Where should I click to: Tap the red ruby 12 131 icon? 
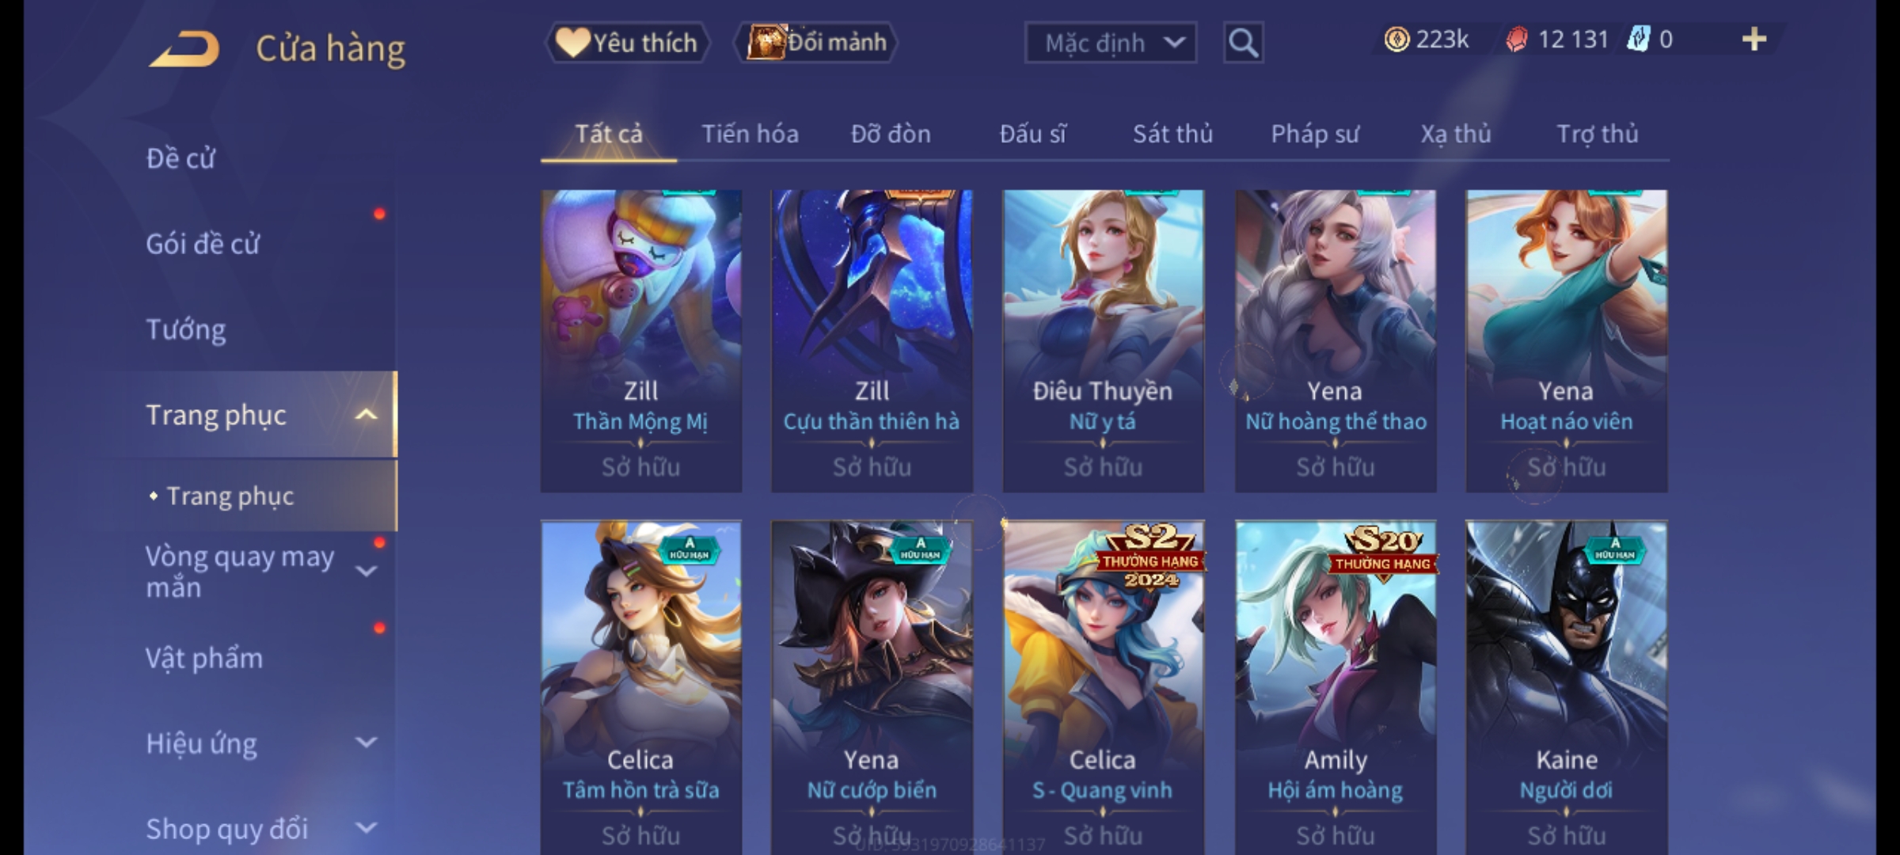[x=1516, y=40]
